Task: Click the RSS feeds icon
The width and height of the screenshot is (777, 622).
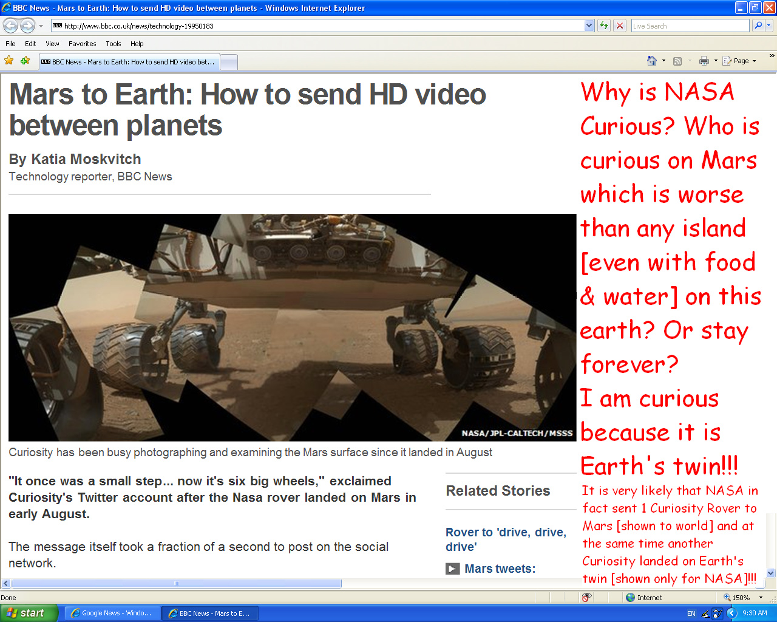Action: click(677, 61)
